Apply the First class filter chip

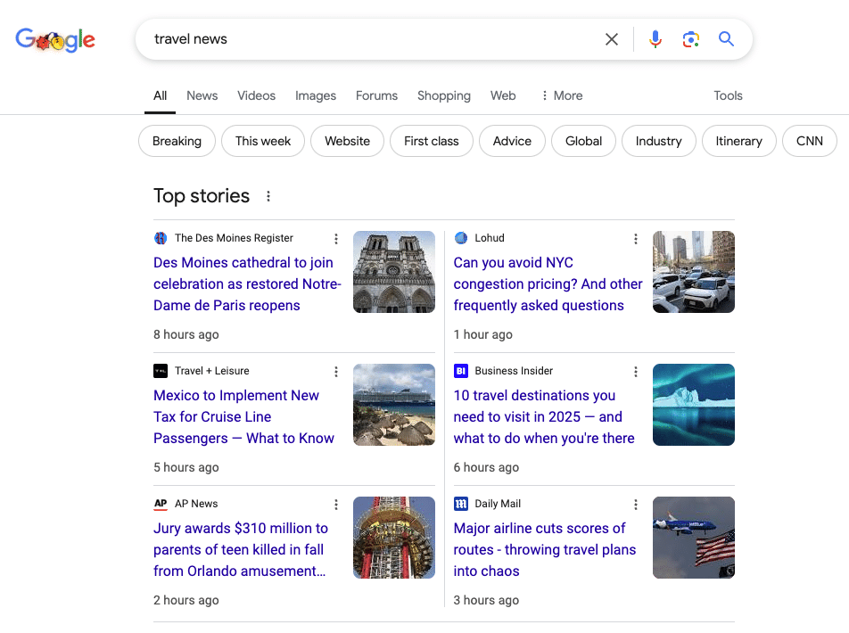432,142
